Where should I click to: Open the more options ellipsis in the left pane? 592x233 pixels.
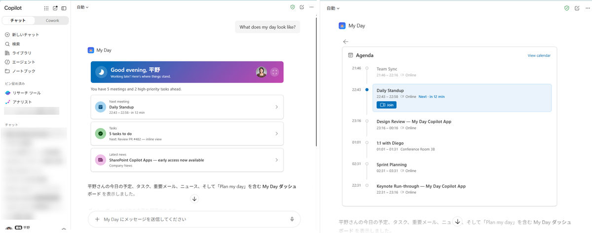311,7
